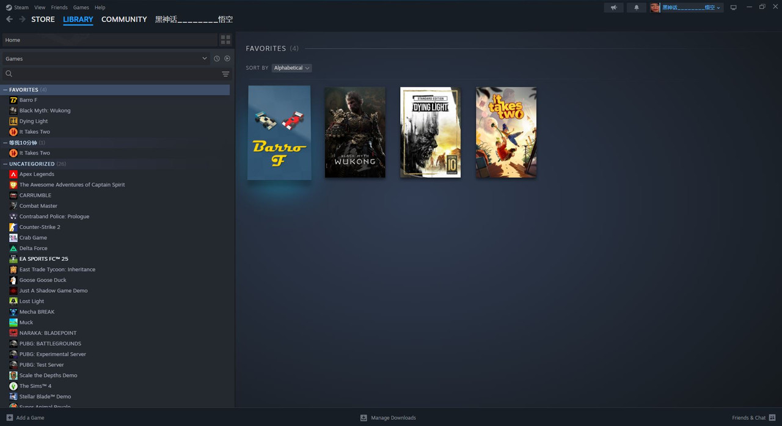Open the Alphabetical sort dropdown
Viewport: 782px width, 426px height.
291,68
